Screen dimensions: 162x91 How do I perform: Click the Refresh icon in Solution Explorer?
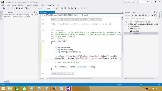coord(140,15)
